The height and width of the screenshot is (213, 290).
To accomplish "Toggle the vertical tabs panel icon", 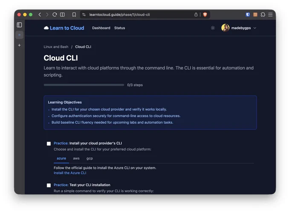I will [20, 25].
